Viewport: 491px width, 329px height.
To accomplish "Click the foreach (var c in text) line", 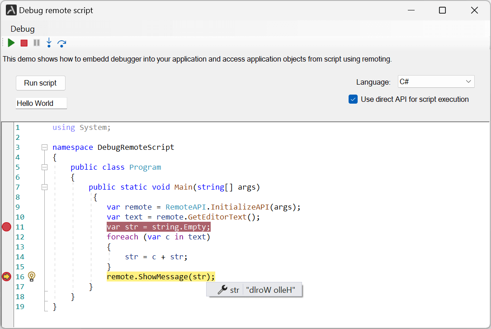I will pyautogui.click(x=158, y=237).
